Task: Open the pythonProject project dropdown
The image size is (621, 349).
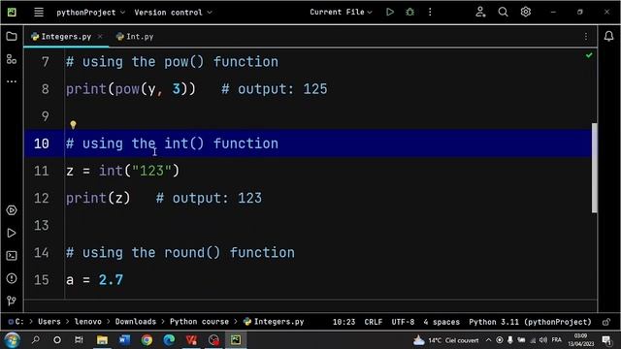Action: pos(90,13)
